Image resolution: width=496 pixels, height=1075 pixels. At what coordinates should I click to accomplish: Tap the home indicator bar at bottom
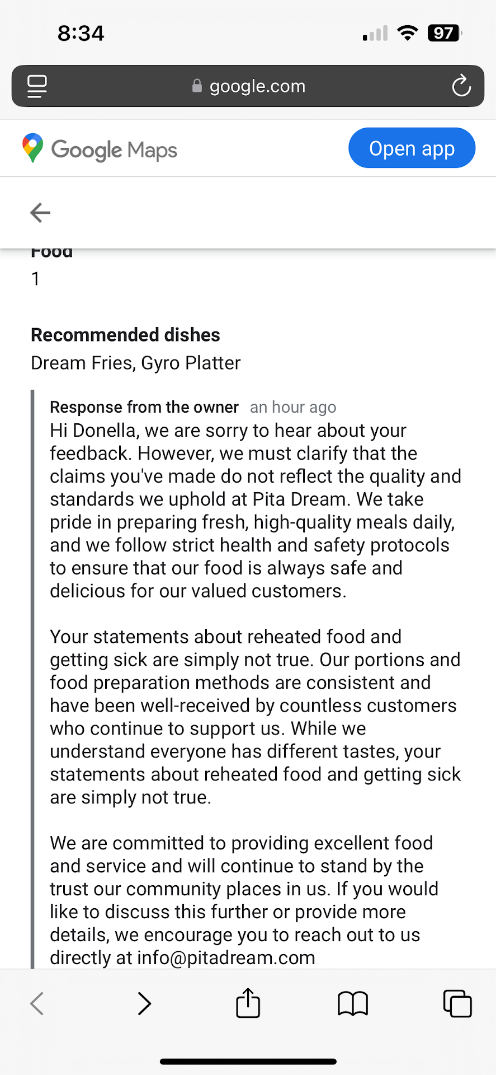click(x=248, y=1061)
